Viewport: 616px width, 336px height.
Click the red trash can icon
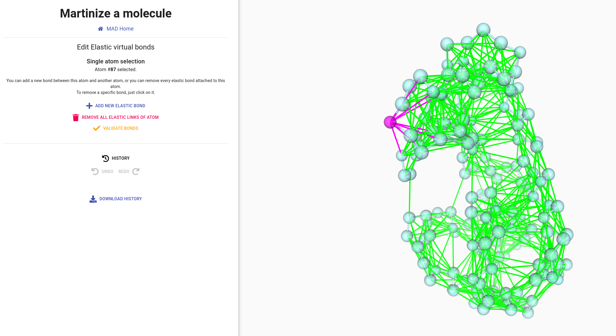coord(76,117)
